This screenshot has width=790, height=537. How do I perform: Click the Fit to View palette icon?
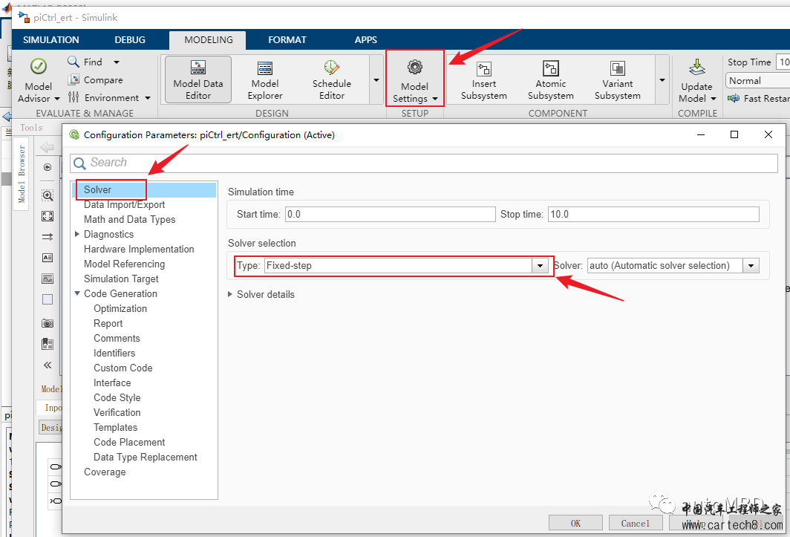(x=48, y=216)
